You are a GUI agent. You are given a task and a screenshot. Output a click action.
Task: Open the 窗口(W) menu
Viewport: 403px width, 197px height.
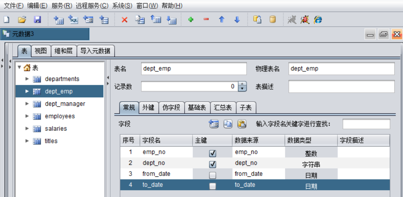click(147, 6)
